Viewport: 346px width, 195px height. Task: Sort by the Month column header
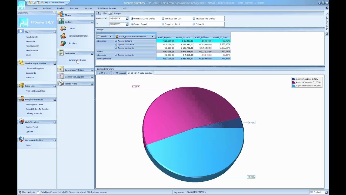pyautogui.click(x=105, y=36)
